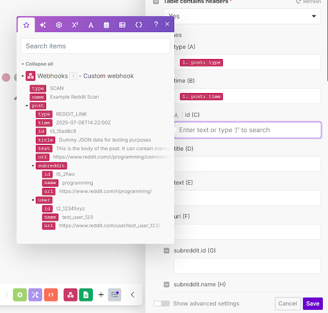Insert the user url pill

point(49,226)
